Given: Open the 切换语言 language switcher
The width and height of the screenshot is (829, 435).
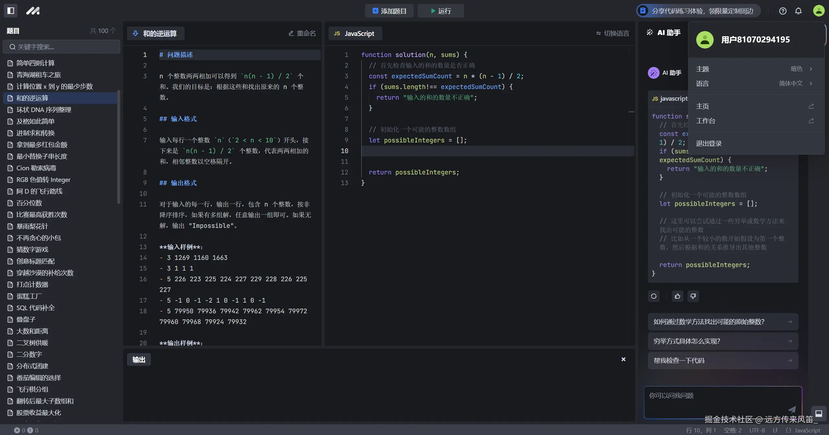Looking at the screenshot, I should pyautogui.click(x=613, y=33).
